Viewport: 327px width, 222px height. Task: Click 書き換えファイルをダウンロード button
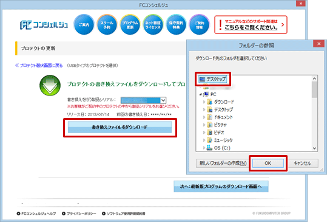pyautogui.click(x=120, y=127)
